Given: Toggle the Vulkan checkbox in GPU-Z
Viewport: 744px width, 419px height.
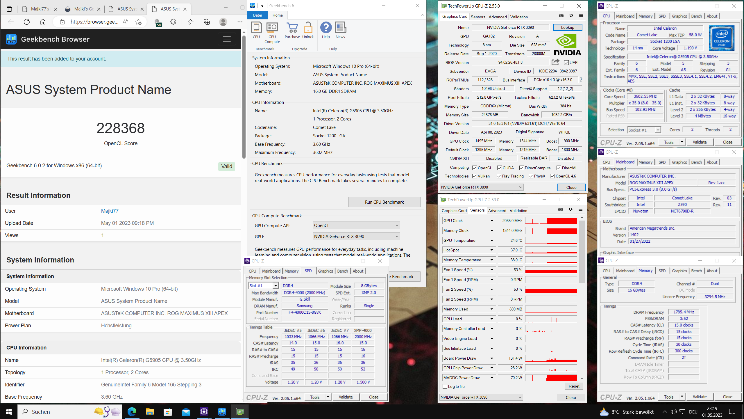Looking at the screenshot, I should (475, 176).
